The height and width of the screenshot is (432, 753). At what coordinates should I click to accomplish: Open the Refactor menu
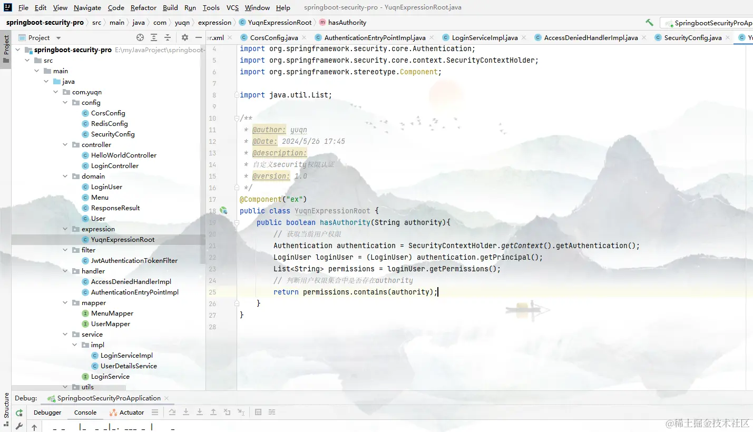[x=143, y=8]
